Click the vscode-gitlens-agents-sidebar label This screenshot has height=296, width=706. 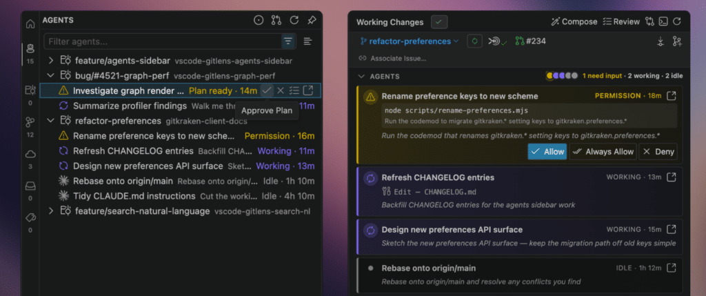pyautogui.click(x=234, y=61)
